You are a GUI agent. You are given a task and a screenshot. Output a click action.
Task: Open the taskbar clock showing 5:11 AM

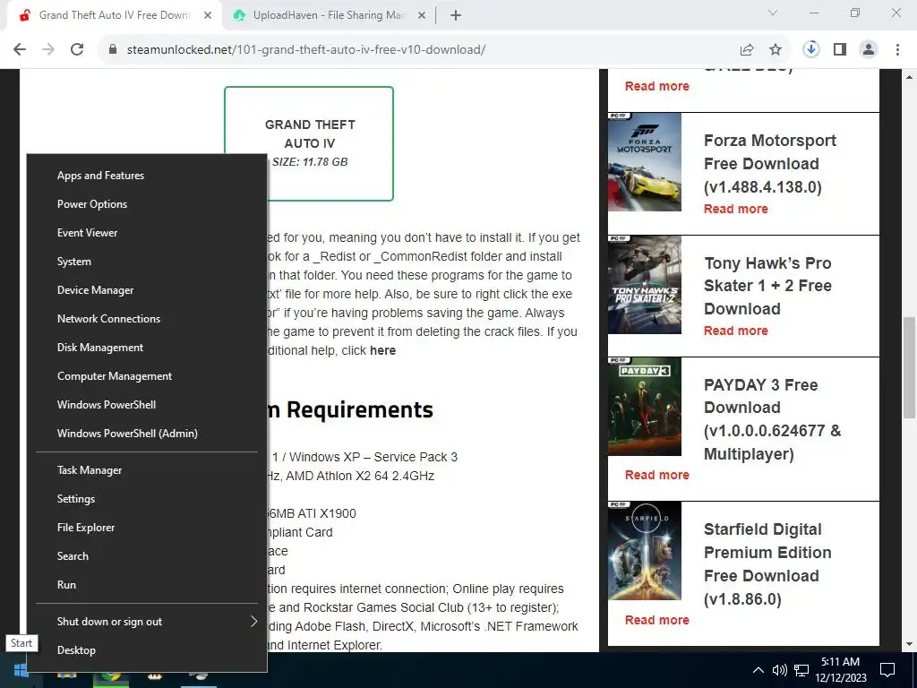click(840, 670)
